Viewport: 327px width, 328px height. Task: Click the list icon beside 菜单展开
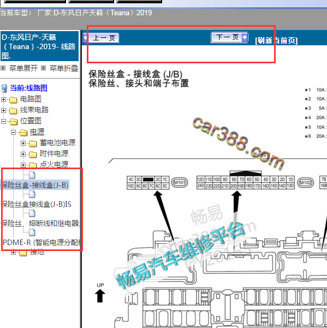(x=3, y=68)
